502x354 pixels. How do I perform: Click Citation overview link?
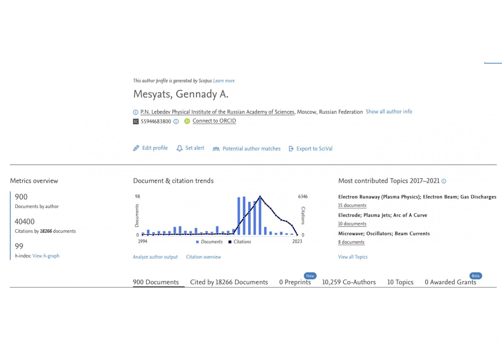pos(203,257)
